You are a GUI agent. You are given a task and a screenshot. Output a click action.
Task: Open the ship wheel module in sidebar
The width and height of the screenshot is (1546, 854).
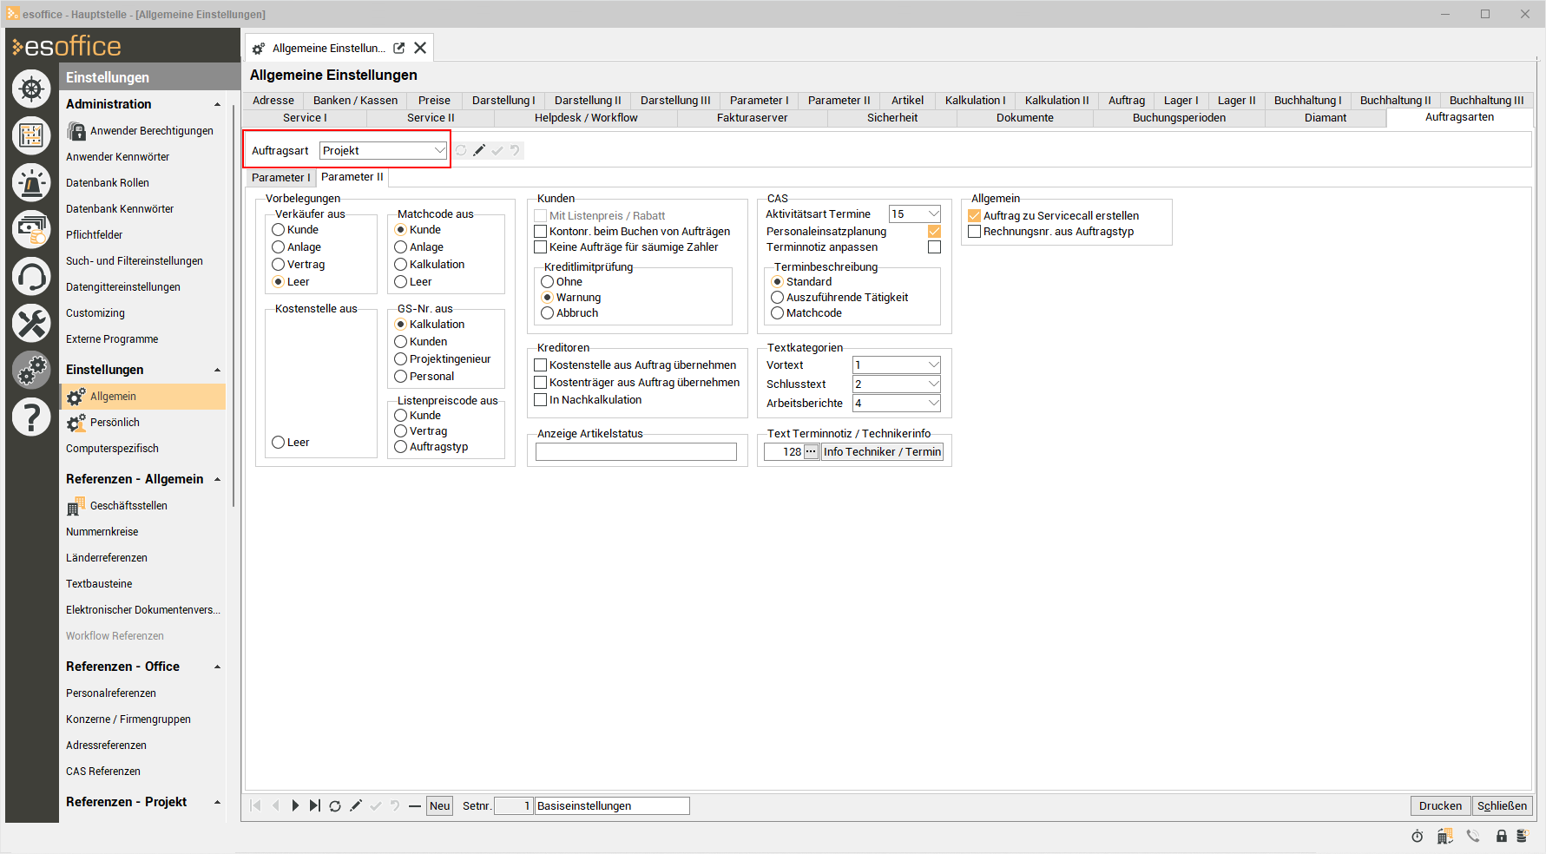(31, 89)
